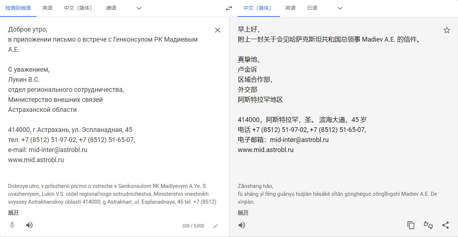Copy the translation to clipboard
Viewport: 458px width, 237px height.
point(411,225)
